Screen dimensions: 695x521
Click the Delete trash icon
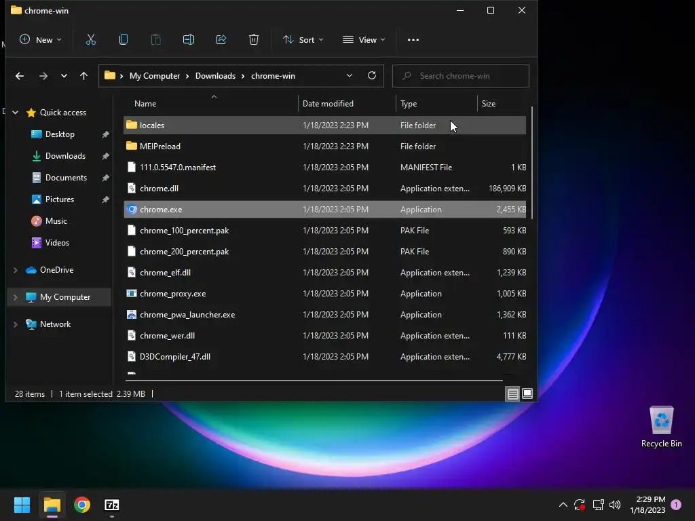254,40
